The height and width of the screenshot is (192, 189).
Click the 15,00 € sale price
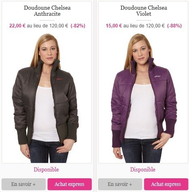pos(114,25)
